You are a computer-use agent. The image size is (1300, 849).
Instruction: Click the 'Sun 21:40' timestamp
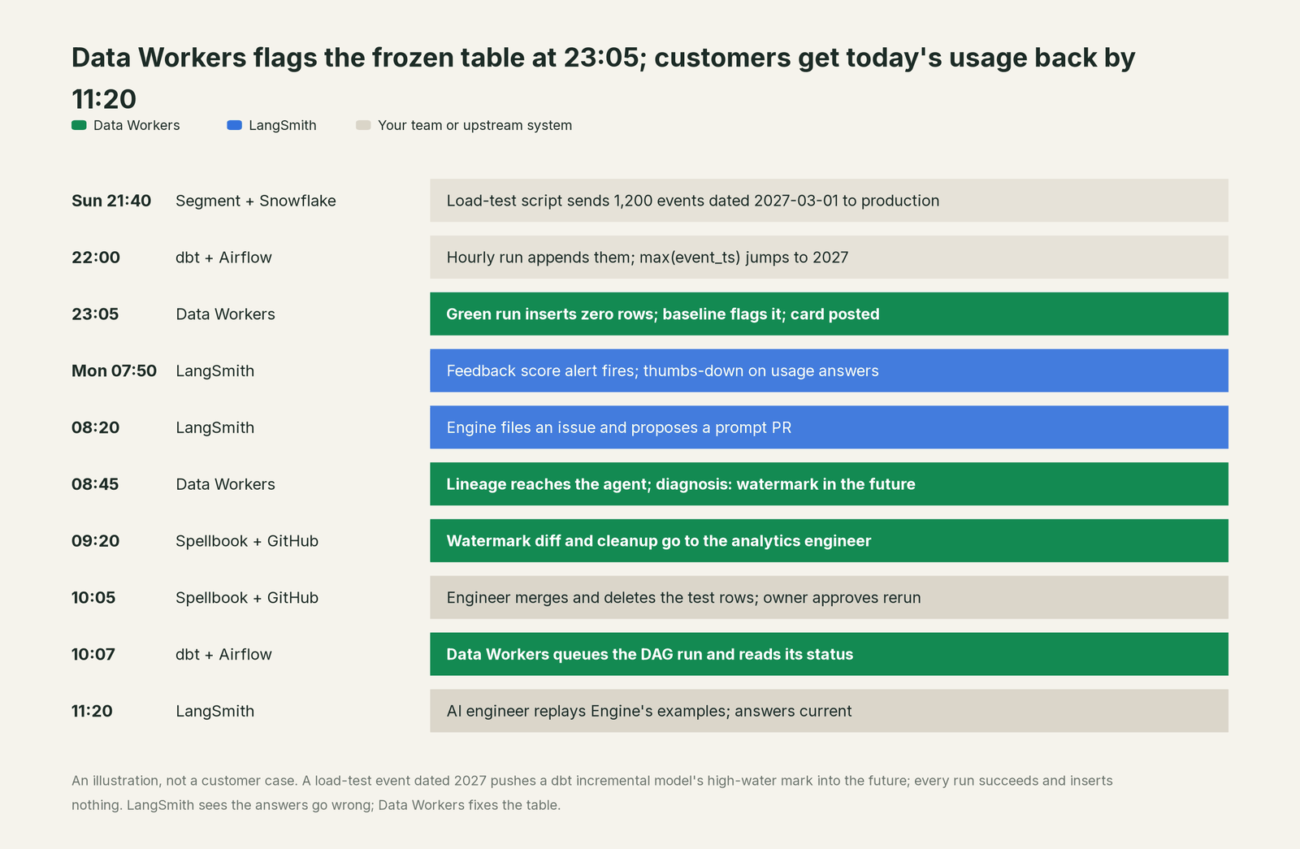point(111,201)
